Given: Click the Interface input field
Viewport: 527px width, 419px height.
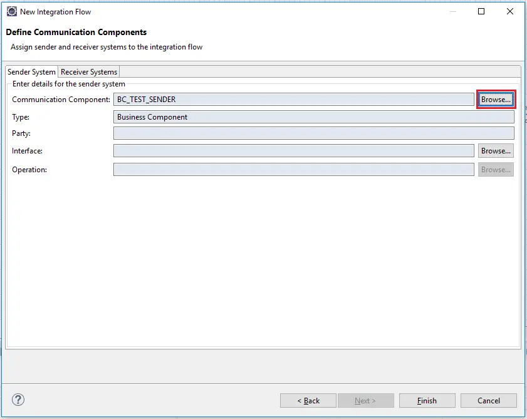Looking at the screenshot, I should [294, 151].
